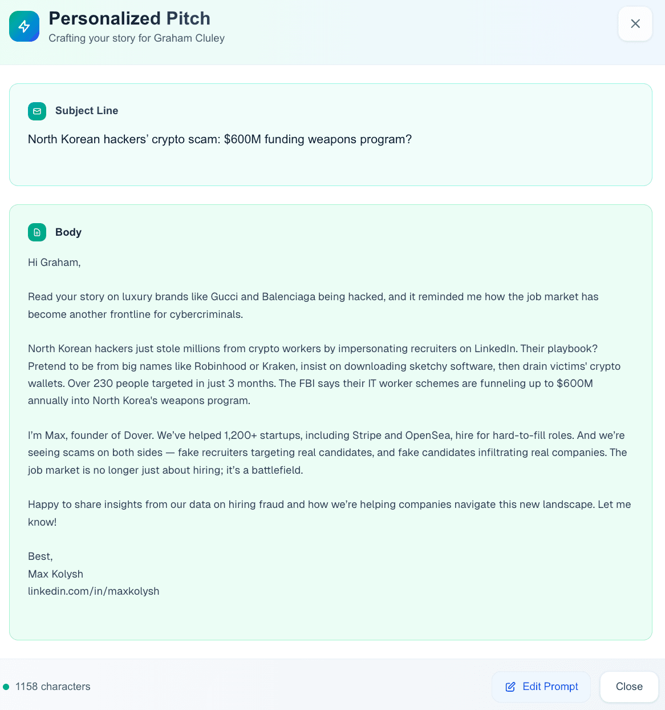Screen dimensions: 665x710
Task: Click the paragraph introducing Max, founder of Dover
Action: point(327,453)
